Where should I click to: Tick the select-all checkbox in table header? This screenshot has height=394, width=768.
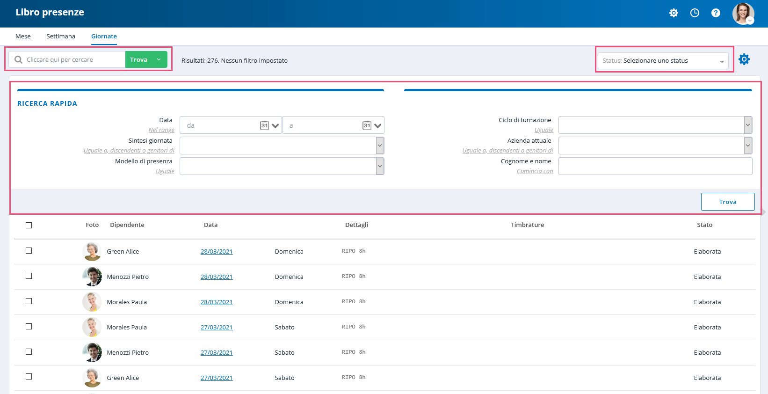[x=29, y=226]
